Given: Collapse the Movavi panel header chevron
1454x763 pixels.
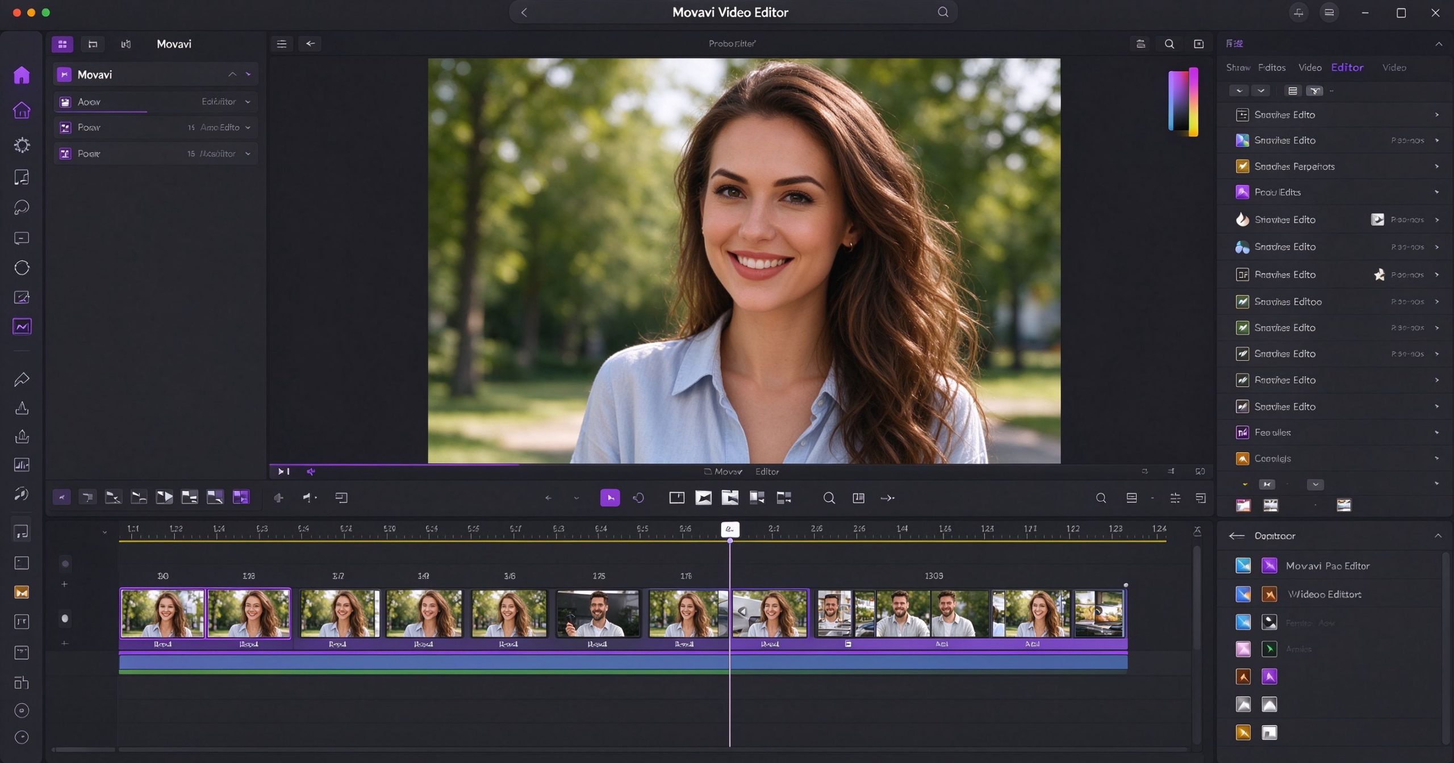Looking at the screenshot, I should 232,74.
